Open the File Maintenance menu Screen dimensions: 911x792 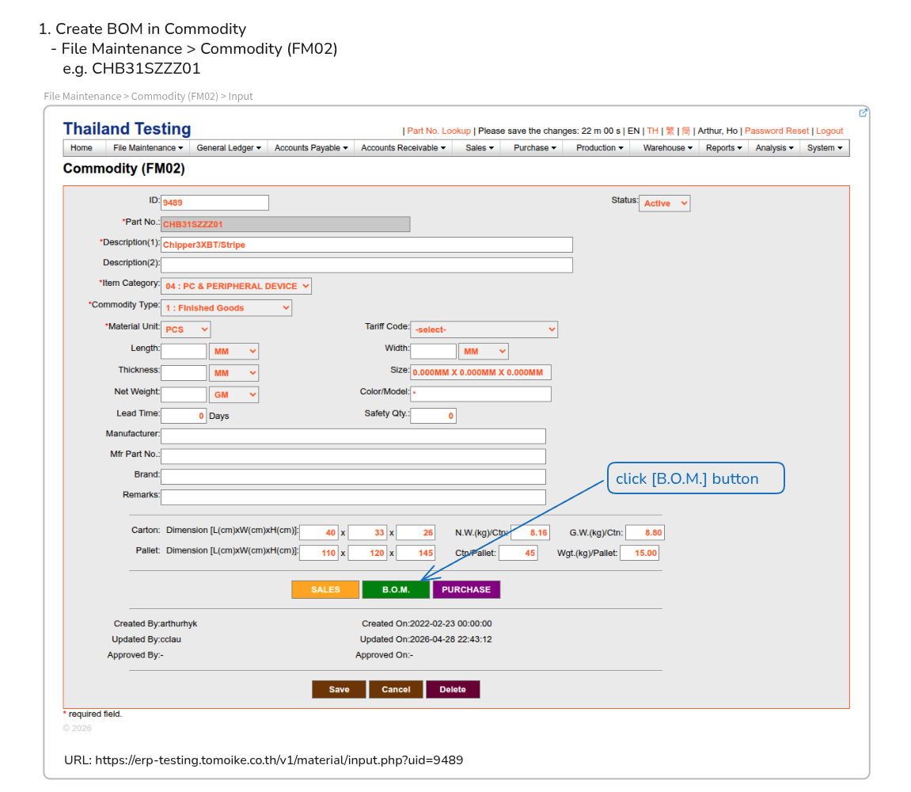(147, 148)
